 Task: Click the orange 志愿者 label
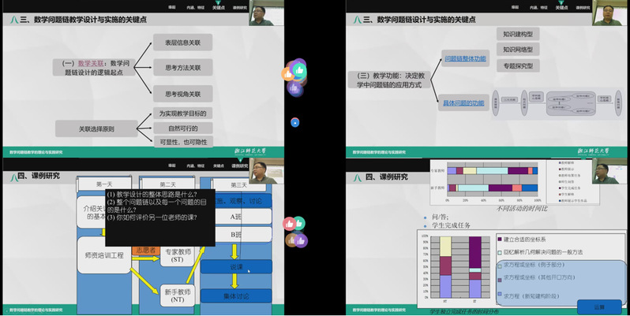144,251
